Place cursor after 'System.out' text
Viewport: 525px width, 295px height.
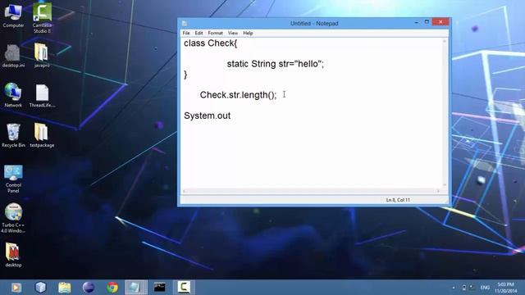(231, 116)
